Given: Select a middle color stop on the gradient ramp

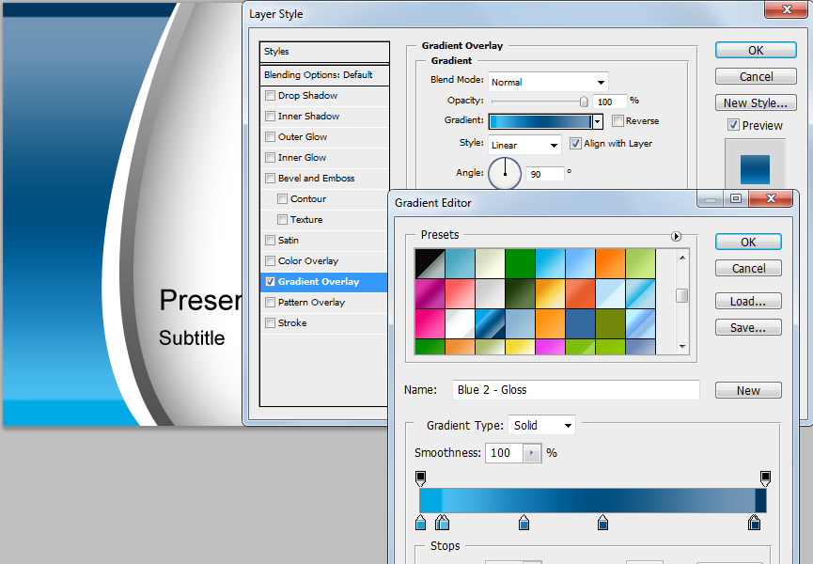Looking at the screenshot, I should click(x=524, y=522).
